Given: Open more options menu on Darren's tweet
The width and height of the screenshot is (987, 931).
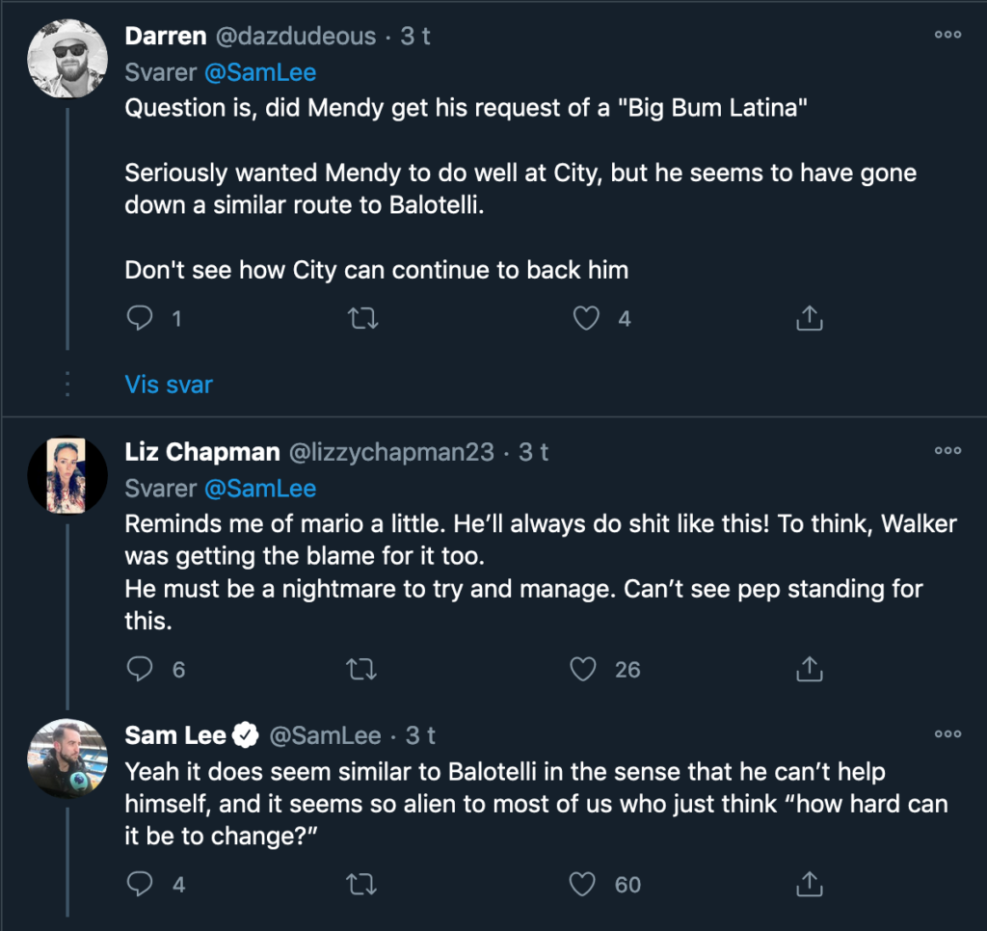Looking at the screenshot, I should [x=947, y=35].
